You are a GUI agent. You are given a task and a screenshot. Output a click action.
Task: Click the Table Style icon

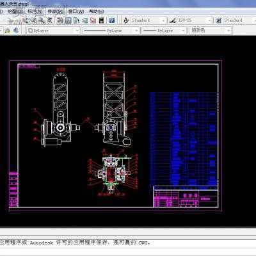coord(219,20)
